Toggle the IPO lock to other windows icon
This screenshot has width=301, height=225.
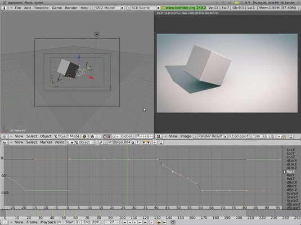(161, 143)
